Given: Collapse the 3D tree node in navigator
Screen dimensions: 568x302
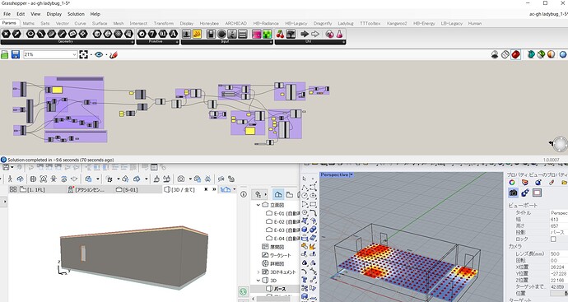Looking at the screenshot, I should pos(258,281).
